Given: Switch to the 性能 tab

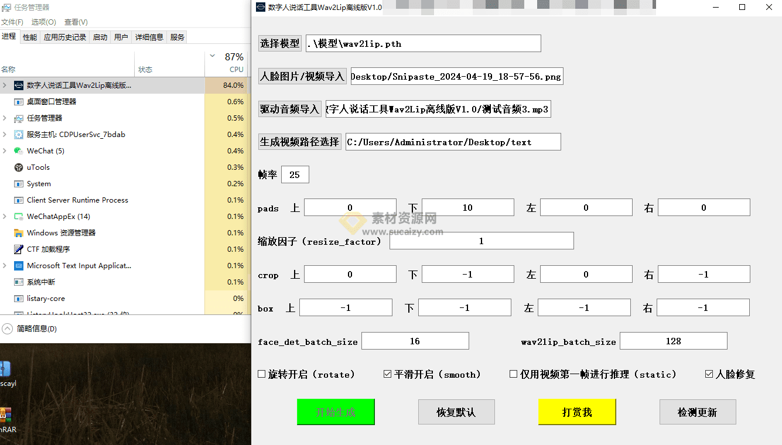Looking at the screenshot, I should click(x=29, y=36).
